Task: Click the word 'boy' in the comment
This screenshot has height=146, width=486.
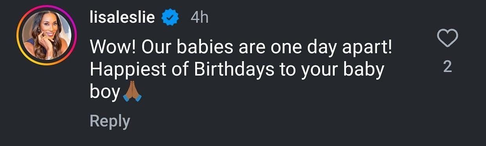Action: tap(105, 93)
